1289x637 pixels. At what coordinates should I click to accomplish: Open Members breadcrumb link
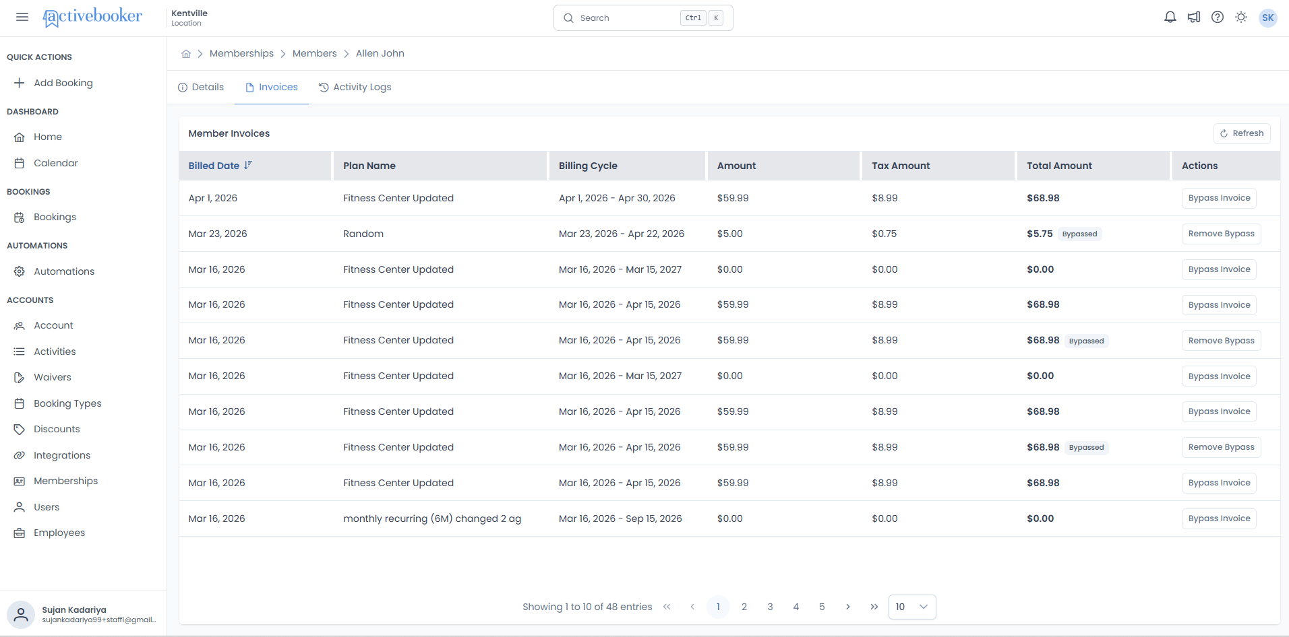tap(314, 53)
